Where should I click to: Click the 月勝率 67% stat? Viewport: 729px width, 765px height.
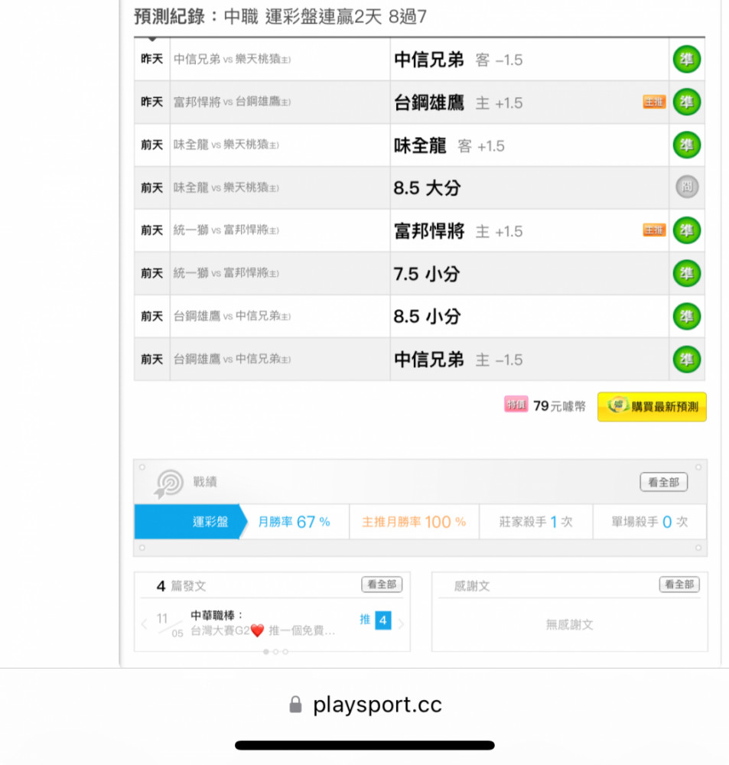295,522
